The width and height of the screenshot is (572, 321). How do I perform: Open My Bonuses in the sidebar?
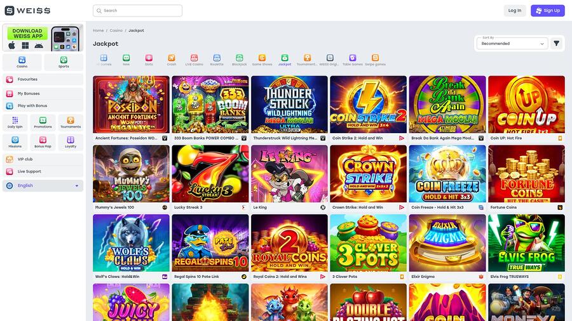pos(43,93)
